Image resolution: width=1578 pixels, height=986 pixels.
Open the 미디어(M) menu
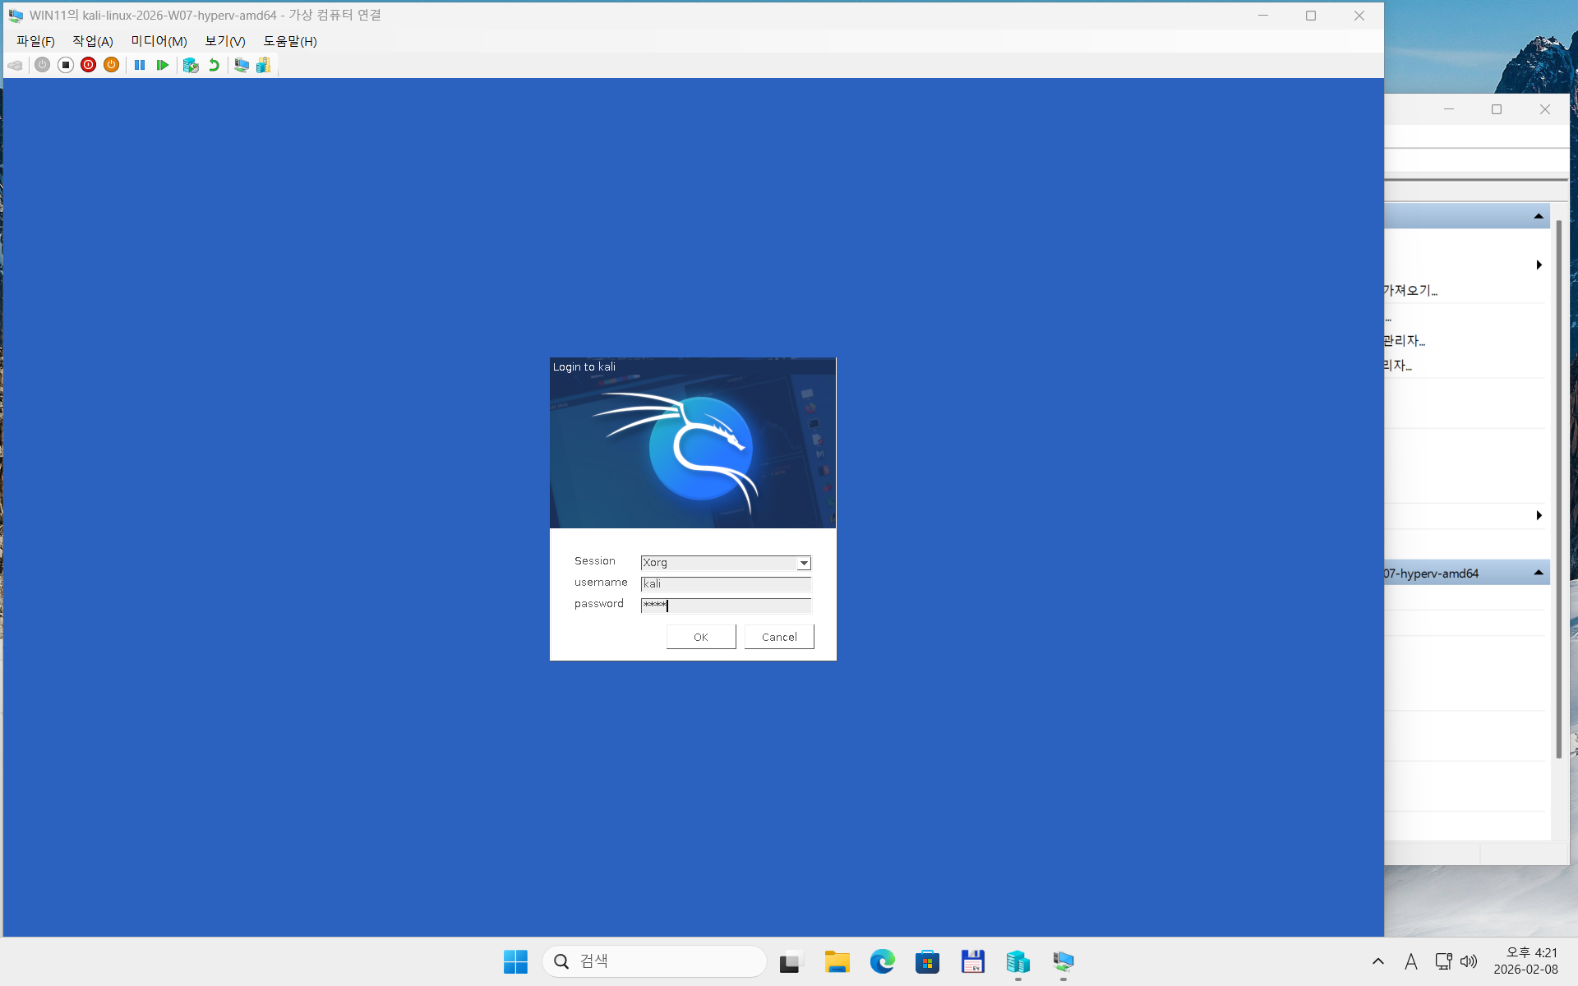coord(159,41)
